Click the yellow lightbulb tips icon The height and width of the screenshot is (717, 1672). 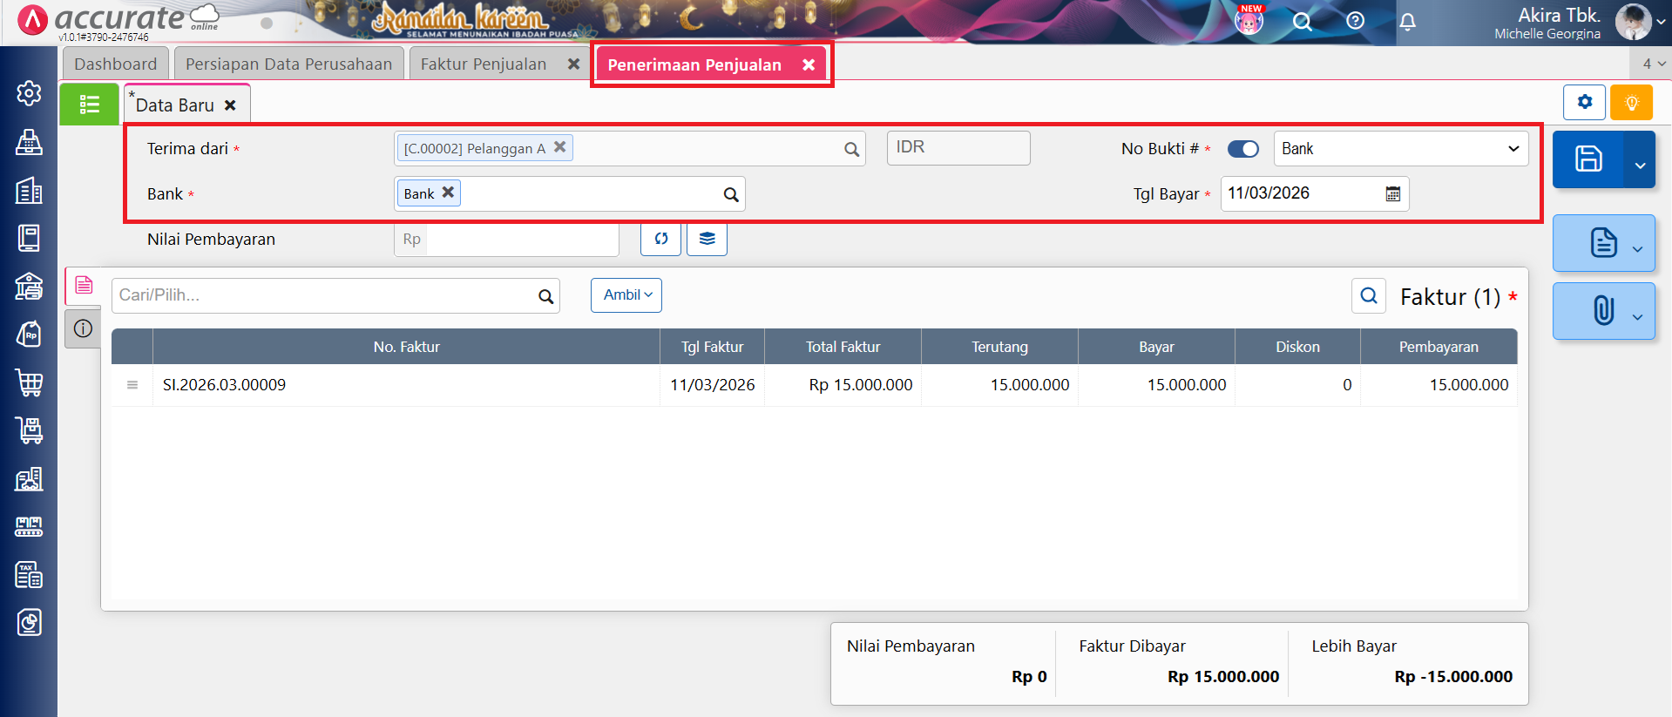1631,103
